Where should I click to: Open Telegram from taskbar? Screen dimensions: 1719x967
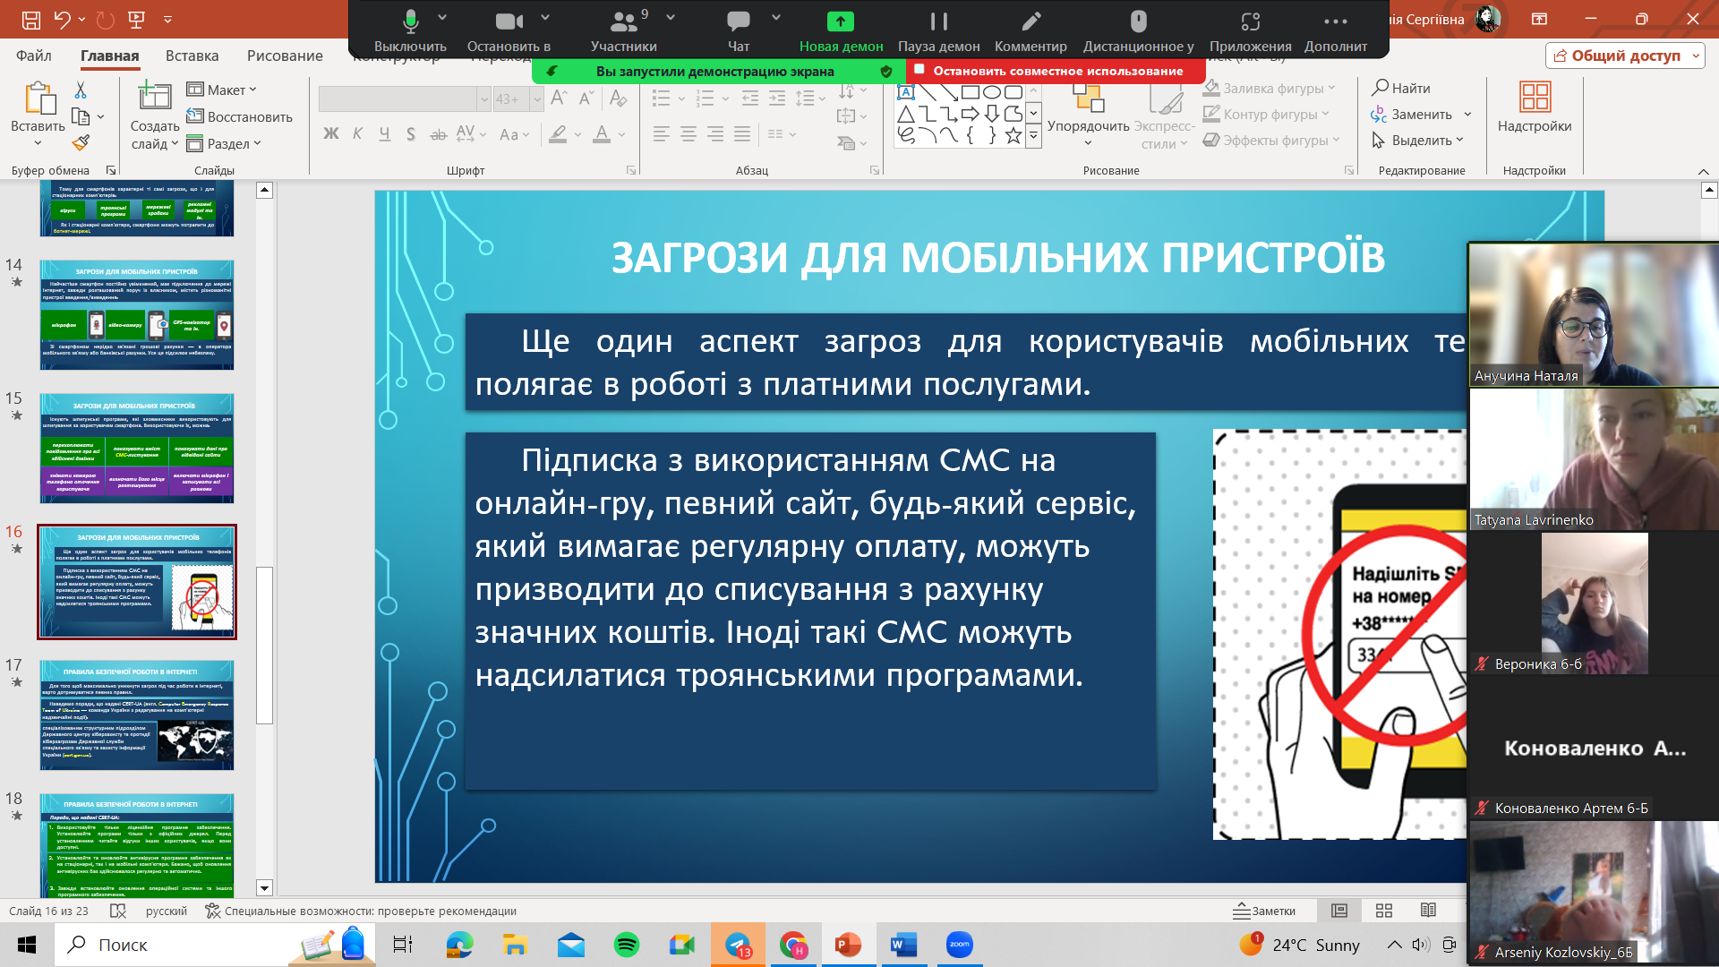tap(739, 945)
